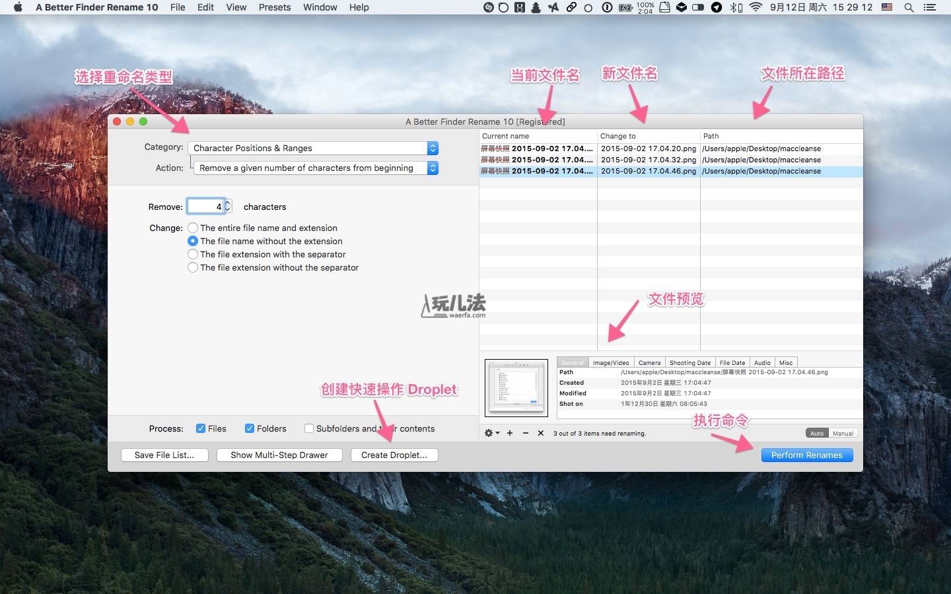This screenshot has height=594, width=951.
Task: Click the disk drive menu bar icon
Action: pos(664,7)
